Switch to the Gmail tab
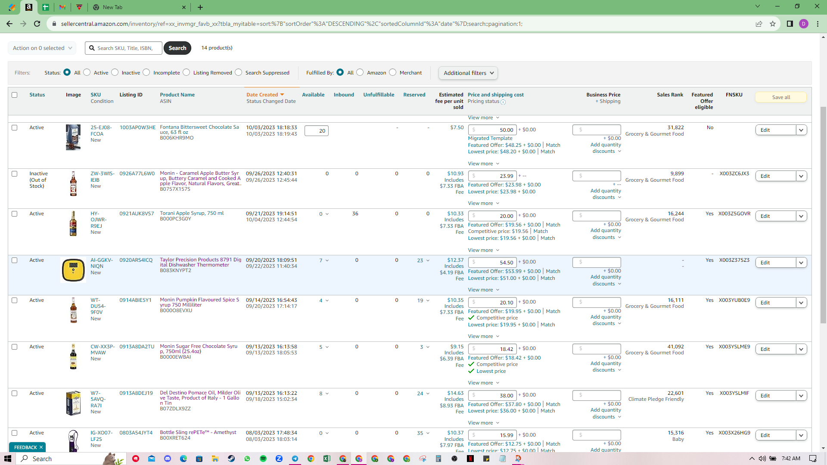This screenshot has width=827, height=465. point(62,7)
